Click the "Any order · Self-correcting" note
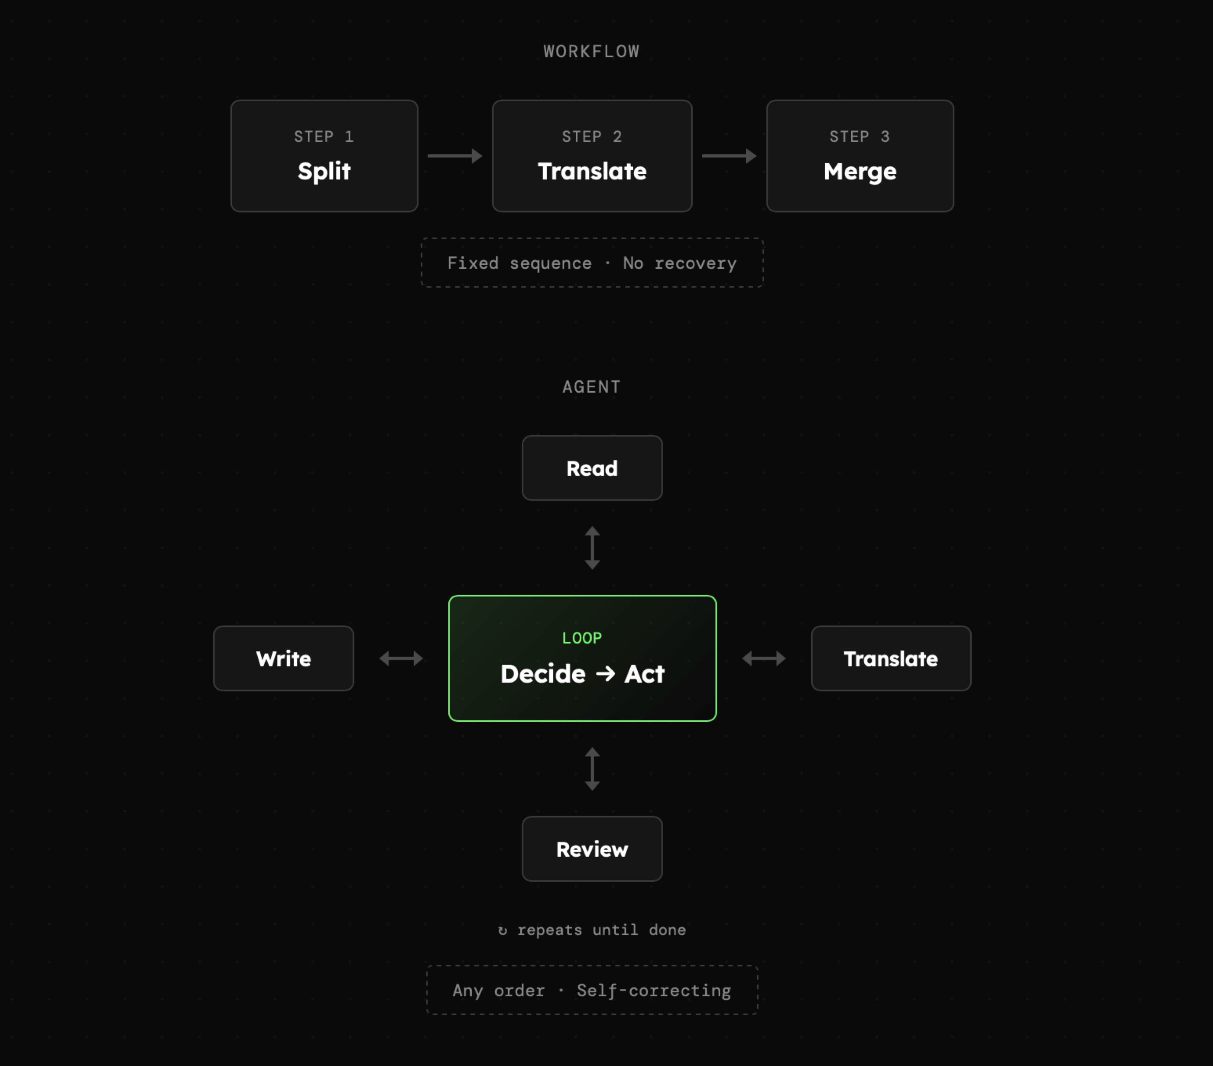1213x1066 pixels. (592, 990)
